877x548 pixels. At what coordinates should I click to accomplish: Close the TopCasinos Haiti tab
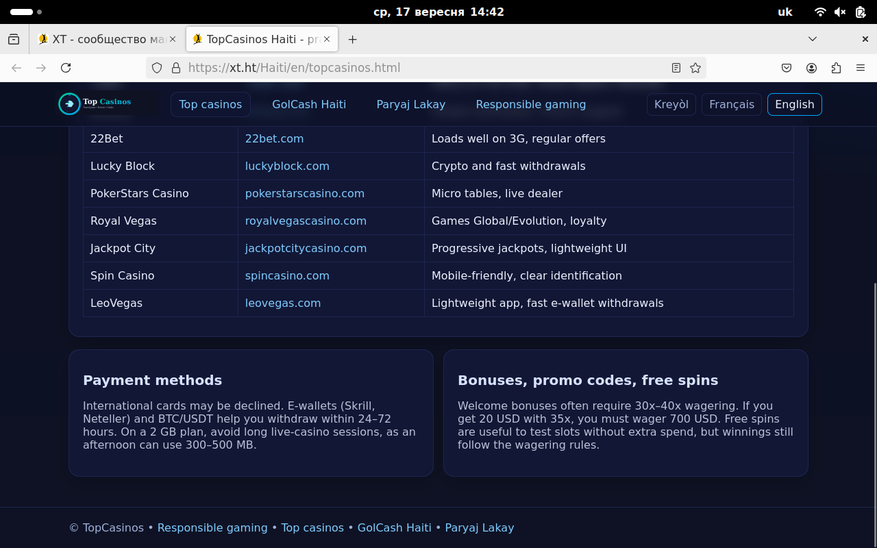coord(328,39)
